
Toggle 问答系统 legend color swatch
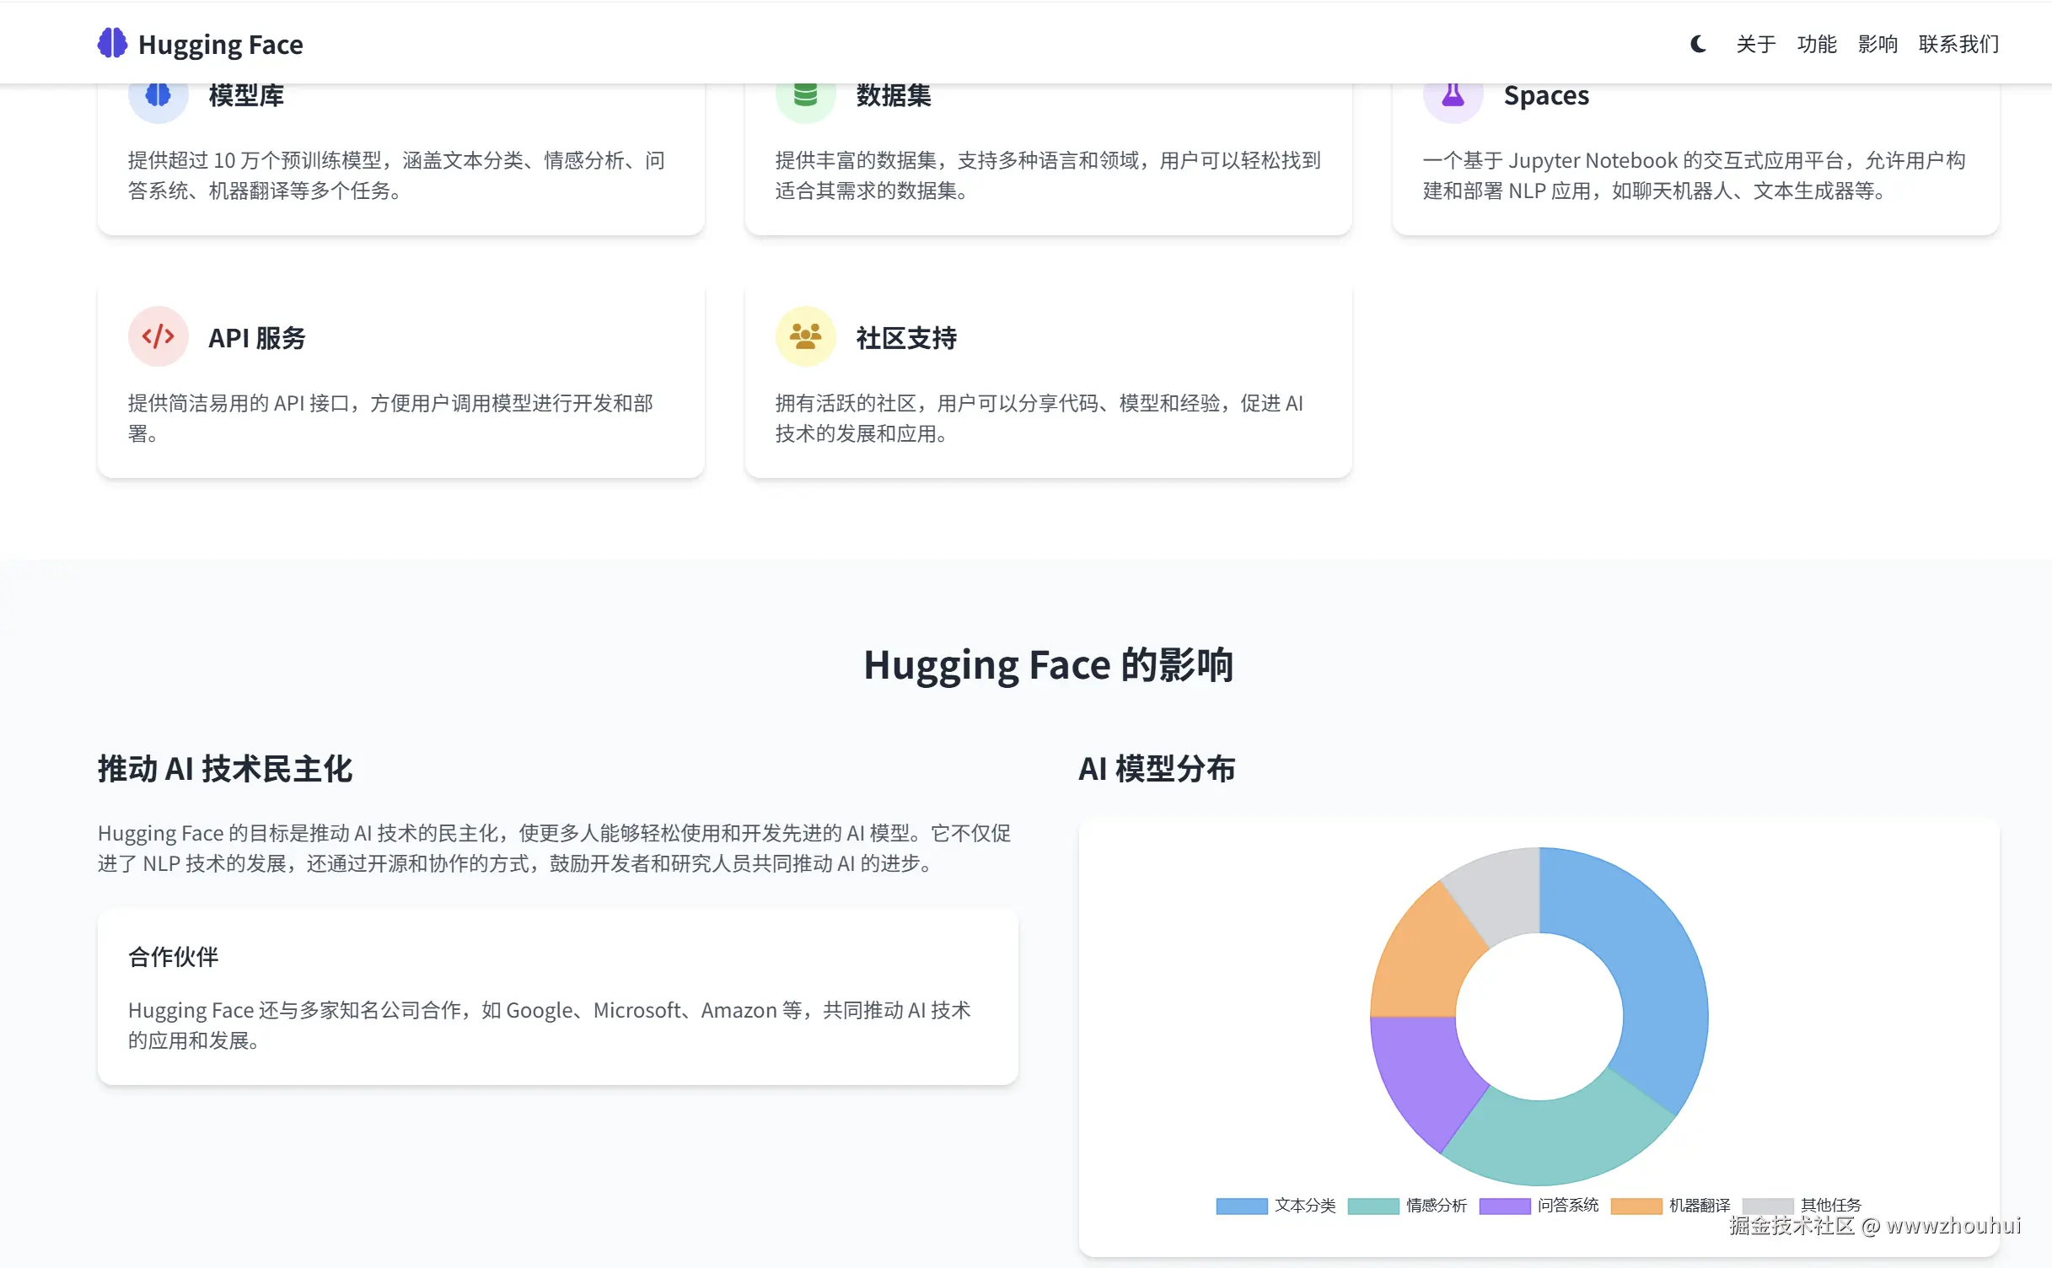click(1505, 1206)
